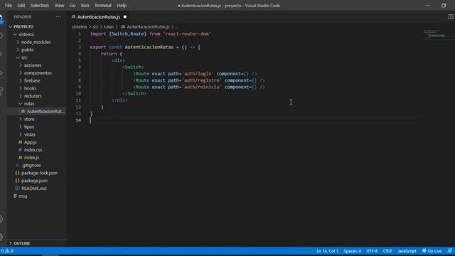The height and width of the screenshot is (256, 455).
Task: Click Spaces: 4 indentation setting
Action: 353,251
